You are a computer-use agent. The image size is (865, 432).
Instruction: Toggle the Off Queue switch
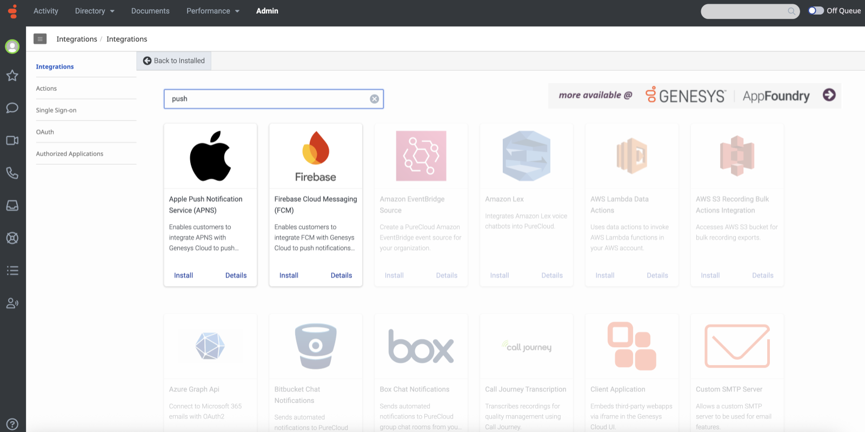point(815,11)
